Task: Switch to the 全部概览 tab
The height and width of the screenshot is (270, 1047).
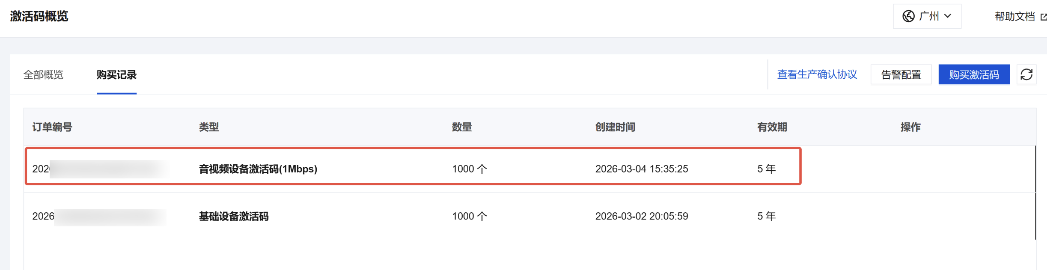Action: 43,75
